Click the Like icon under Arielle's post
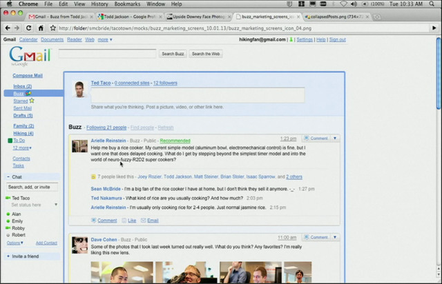Image resolution: width=442 pixels, height=284 pixels. point(124,221)
